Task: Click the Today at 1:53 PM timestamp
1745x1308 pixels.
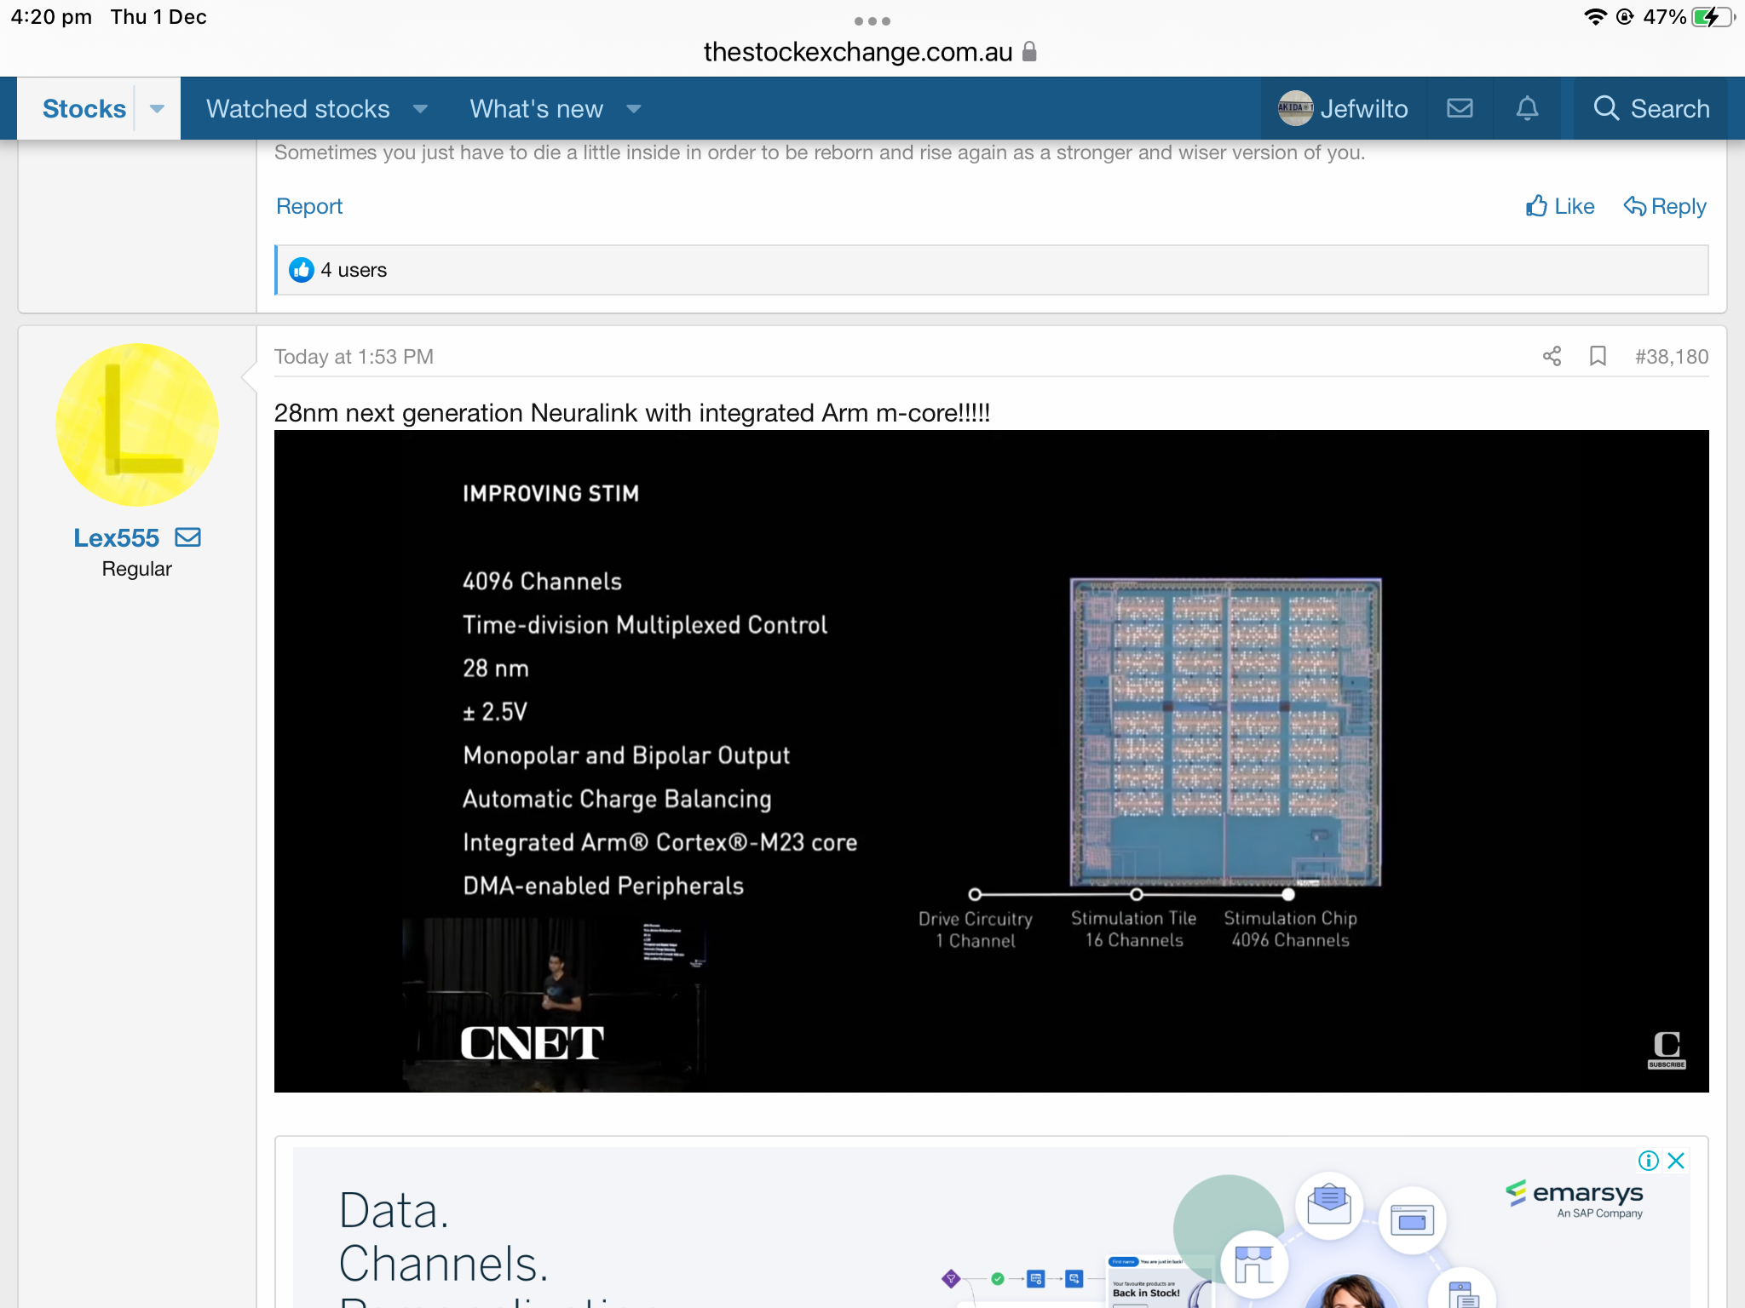Action: 354,357
